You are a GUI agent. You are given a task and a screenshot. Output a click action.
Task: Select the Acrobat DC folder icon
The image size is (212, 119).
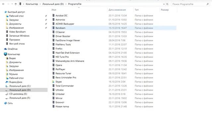[x=53, y=16]
